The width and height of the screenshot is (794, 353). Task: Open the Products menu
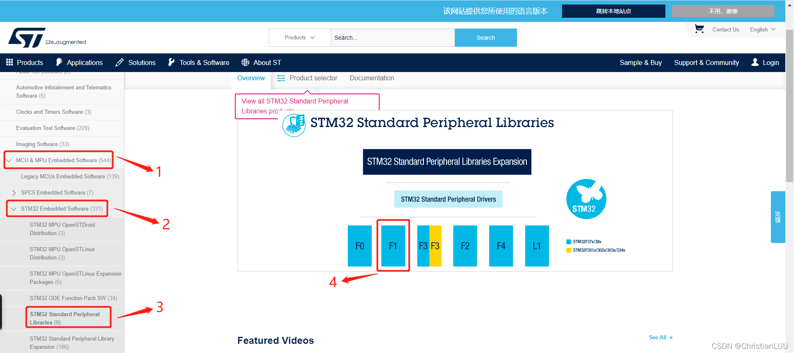pos(25,62)
